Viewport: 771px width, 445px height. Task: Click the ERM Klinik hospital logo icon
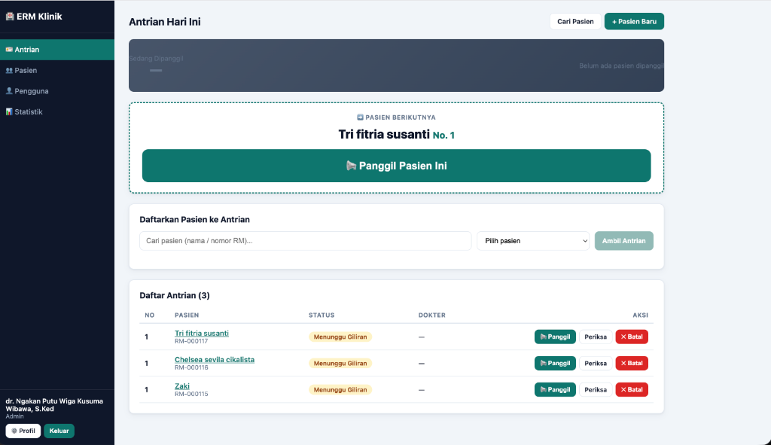[10, 17]
